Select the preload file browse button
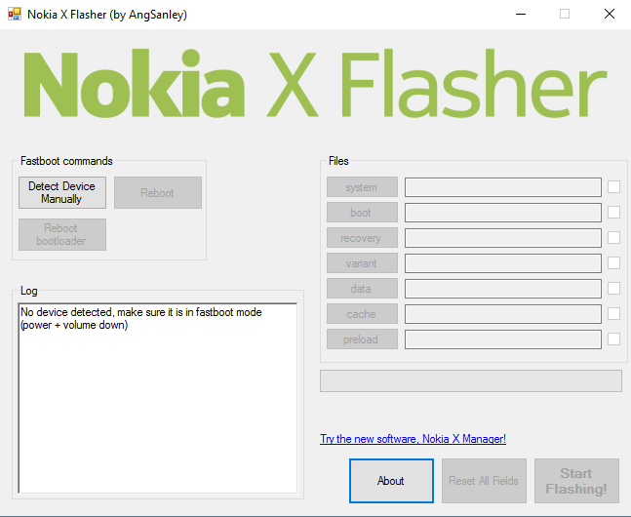The image size is (631, 517). click(x=362, y=339)
